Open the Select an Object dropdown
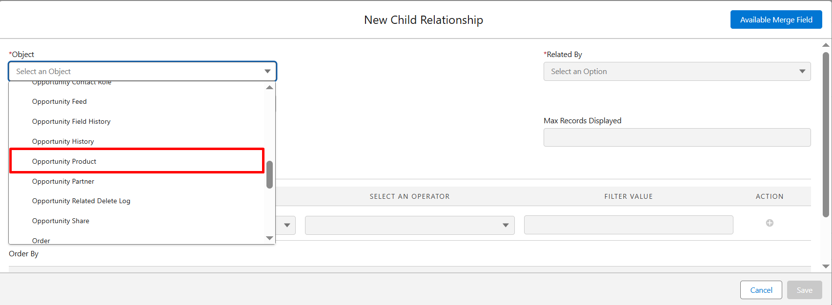 pos(142,72)
